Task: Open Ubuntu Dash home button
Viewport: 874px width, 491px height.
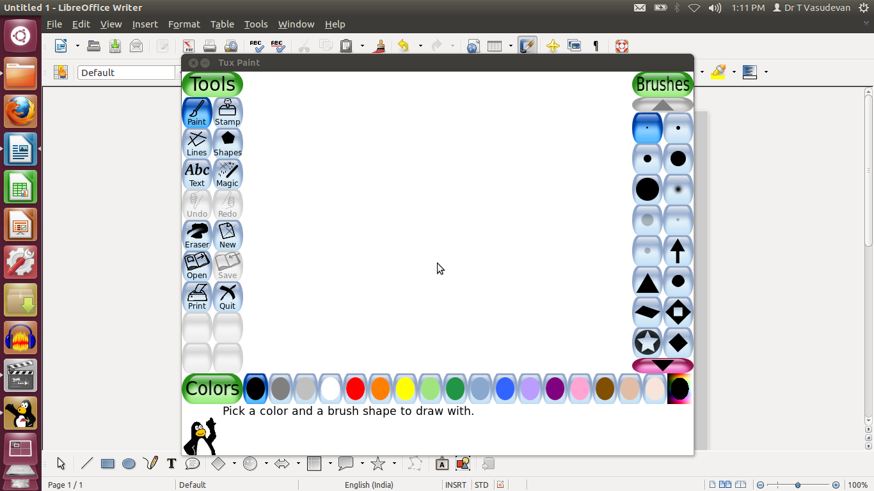Action: (x=20, y=36)
